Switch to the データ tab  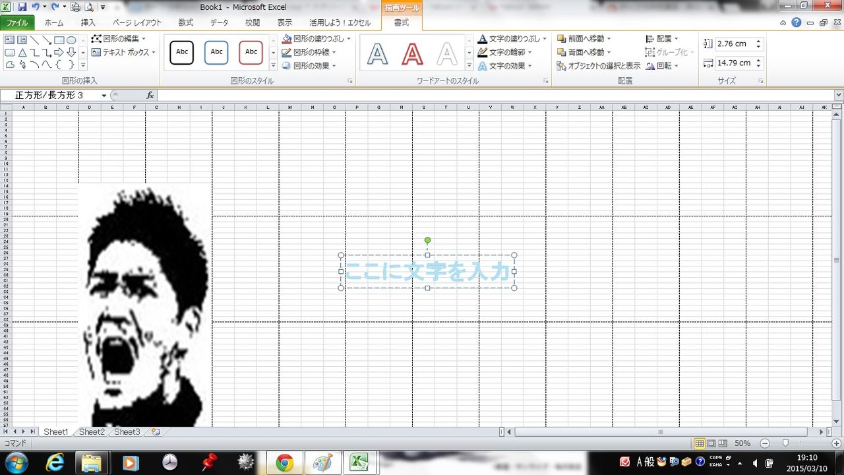click(220, 22)
